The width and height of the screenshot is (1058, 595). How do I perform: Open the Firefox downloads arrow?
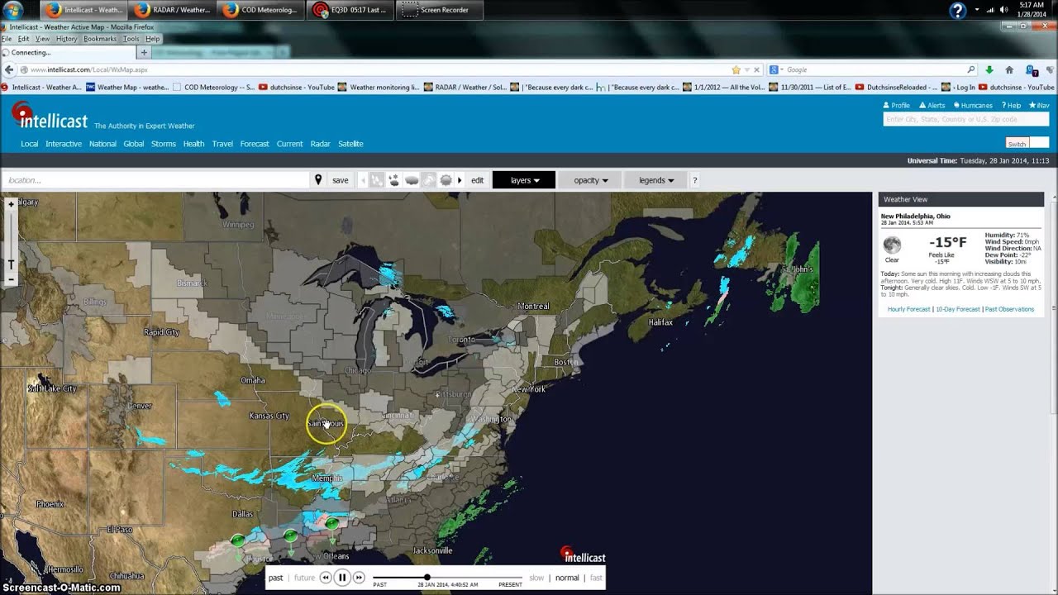pyautogui.click(x=989, y=70)
